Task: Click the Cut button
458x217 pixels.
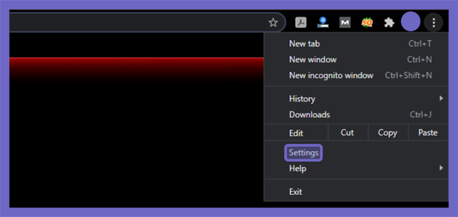Action: click(348, 133)
